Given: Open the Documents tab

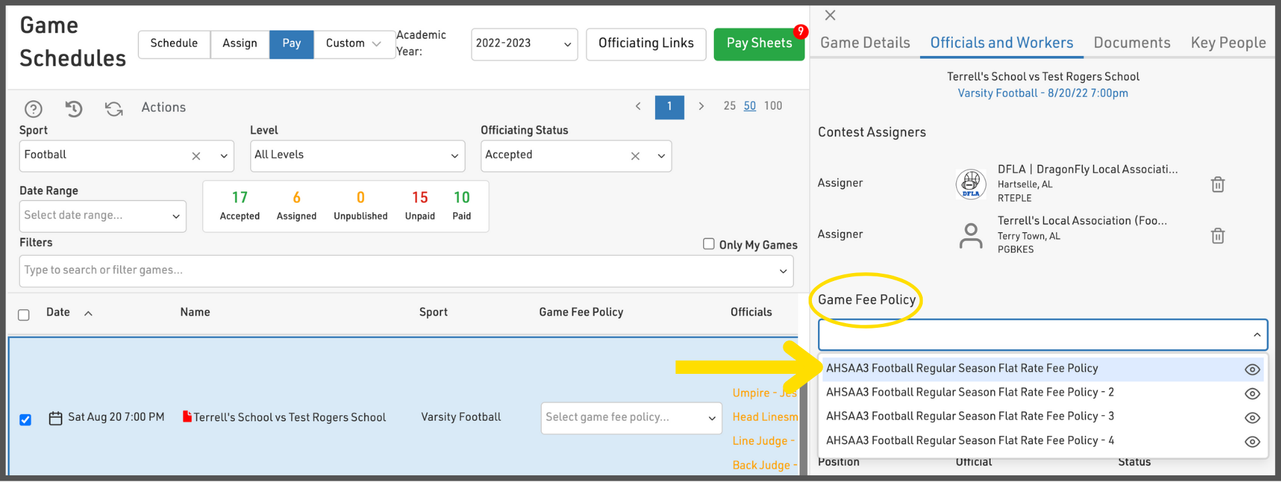Looking at the screenshot, I should click(1132, 43).
